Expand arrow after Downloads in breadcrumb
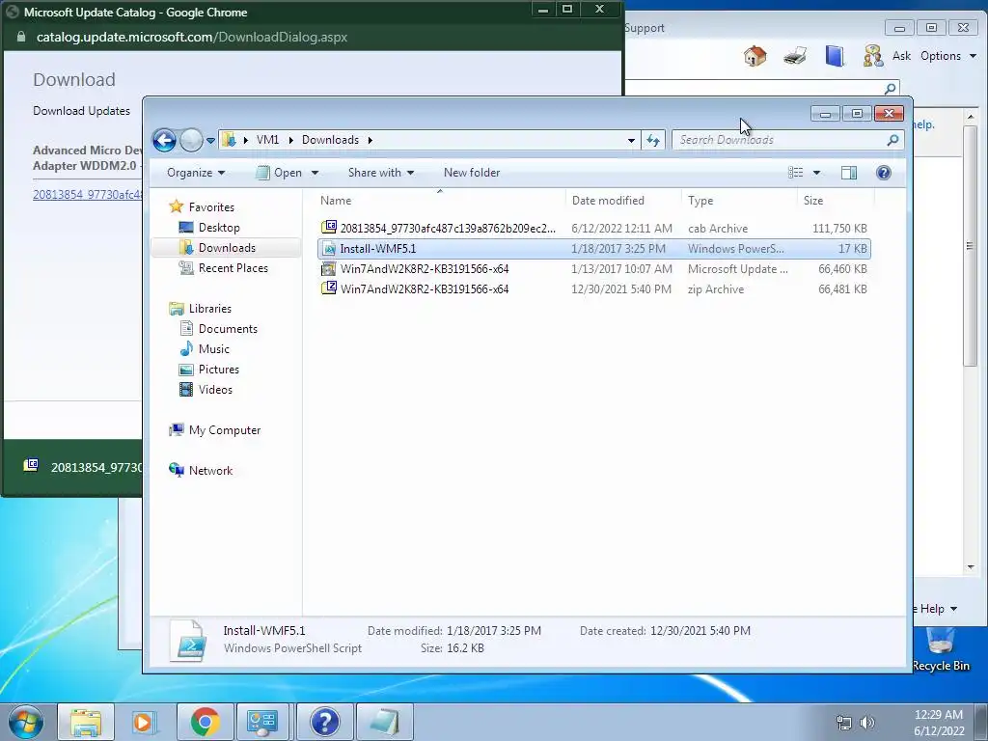The width and height of the screenshot is (988, 741). 370,140
